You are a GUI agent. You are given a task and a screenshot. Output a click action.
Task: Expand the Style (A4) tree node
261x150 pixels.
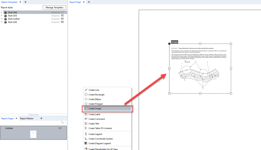(2, 12)
